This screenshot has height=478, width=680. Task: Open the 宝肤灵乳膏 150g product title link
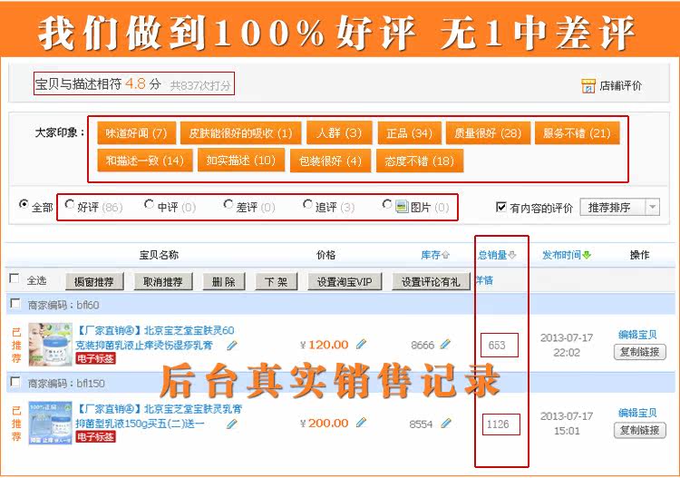coord(159,415)
